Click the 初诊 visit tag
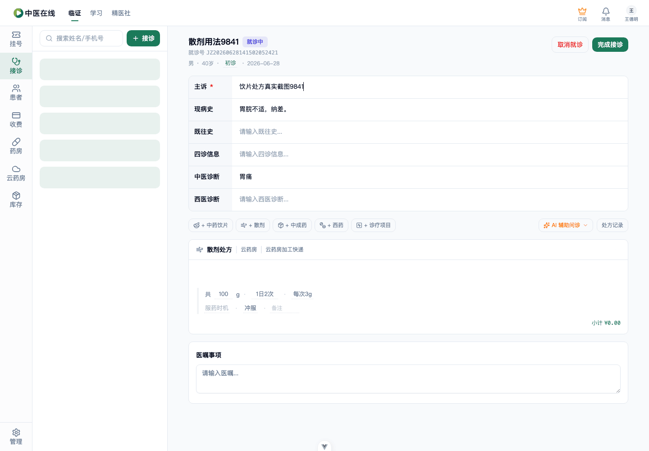Image resolution: width=649 pixels, height=451 pixels. pos(230,63)
